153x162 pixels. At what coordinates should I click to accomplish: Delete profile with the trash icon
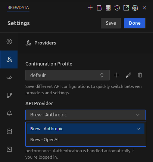tap(140, 75)
